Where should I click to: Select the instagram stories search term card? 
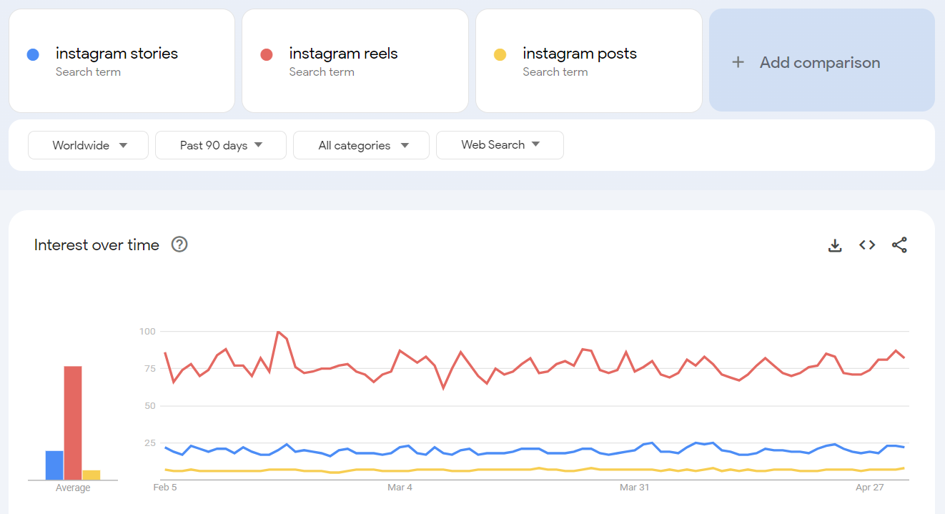(122, 61)
